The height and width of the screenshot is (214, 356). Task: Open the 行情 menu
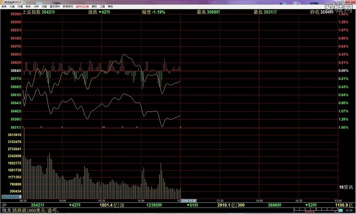pos(20,7)
